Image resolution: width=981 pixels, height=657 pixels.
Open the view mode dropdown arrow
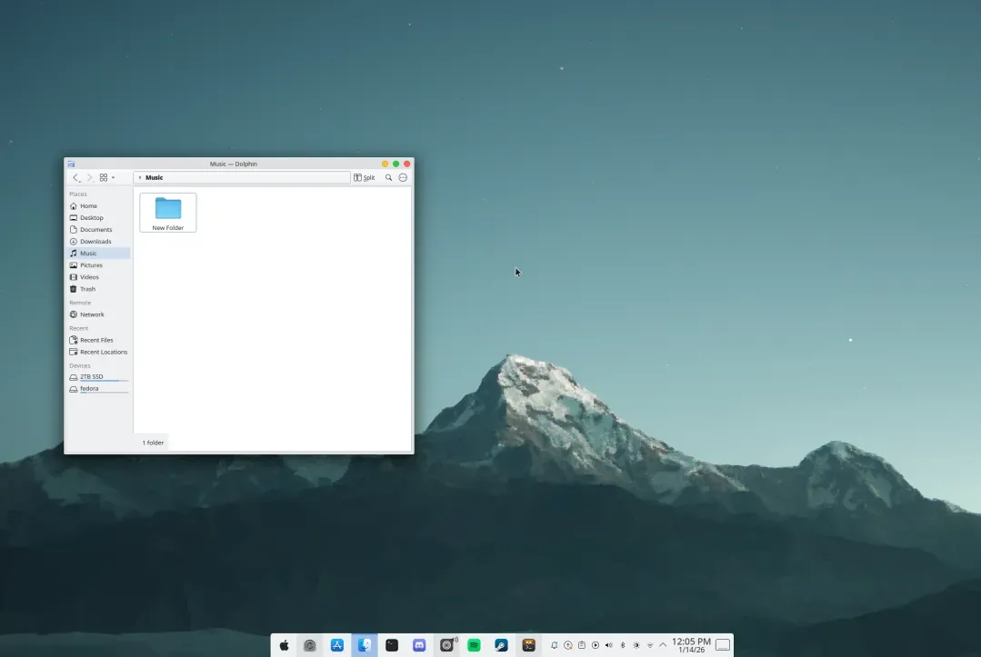click(x=115, y=177)
